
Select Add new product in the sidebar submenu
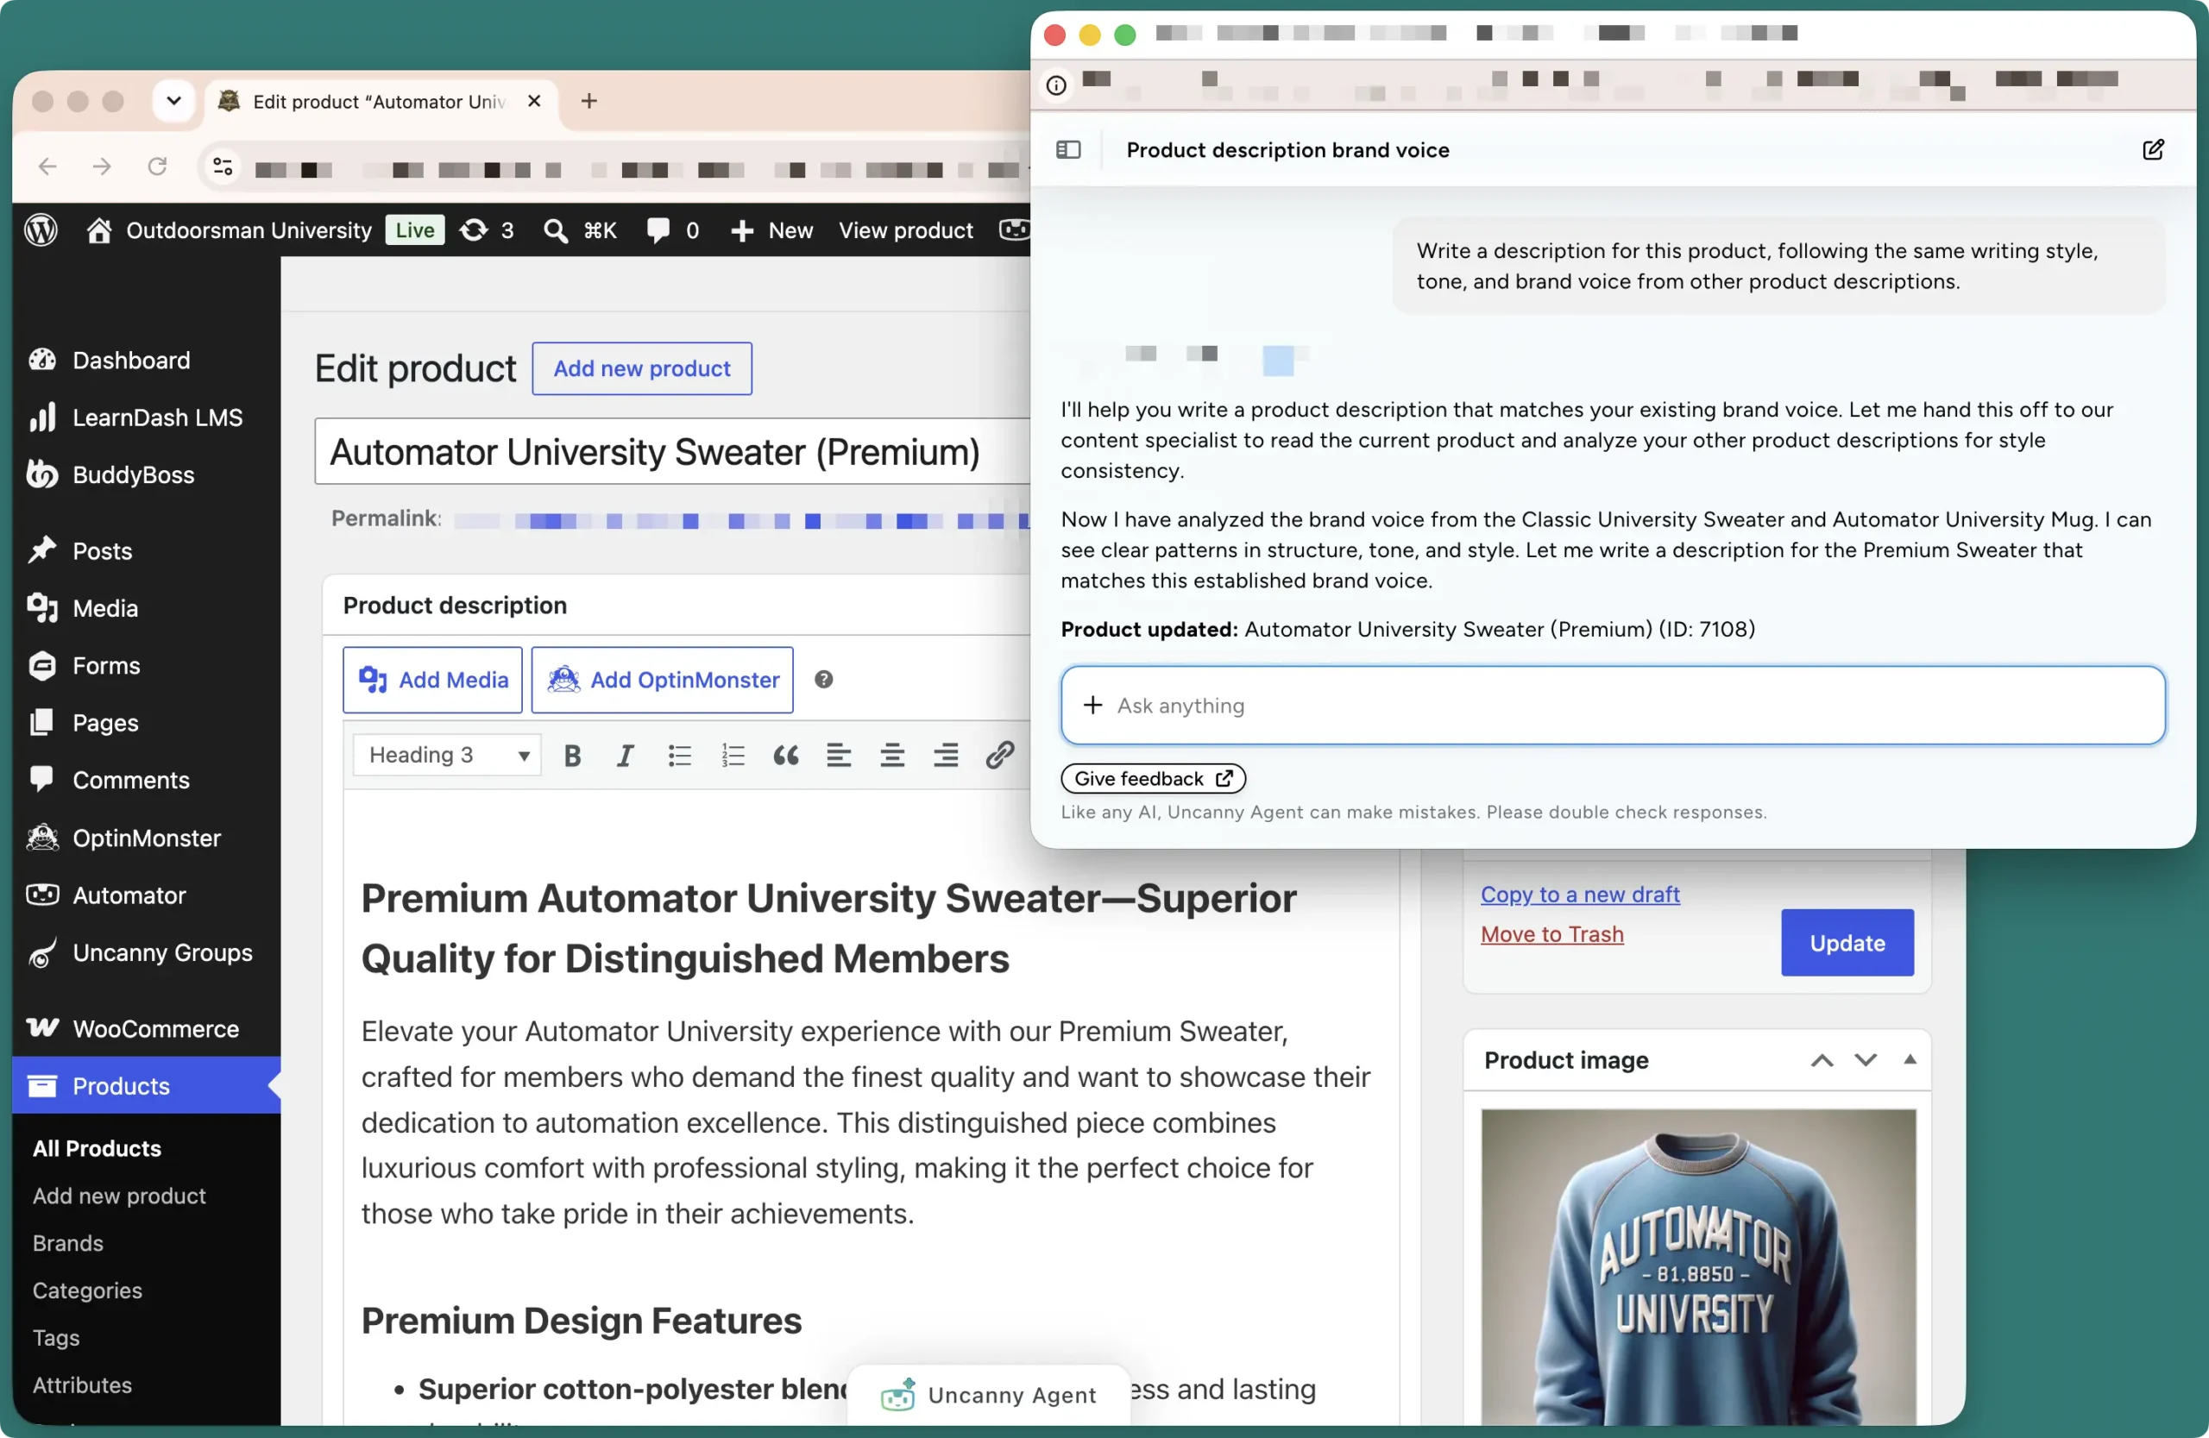119,1196
